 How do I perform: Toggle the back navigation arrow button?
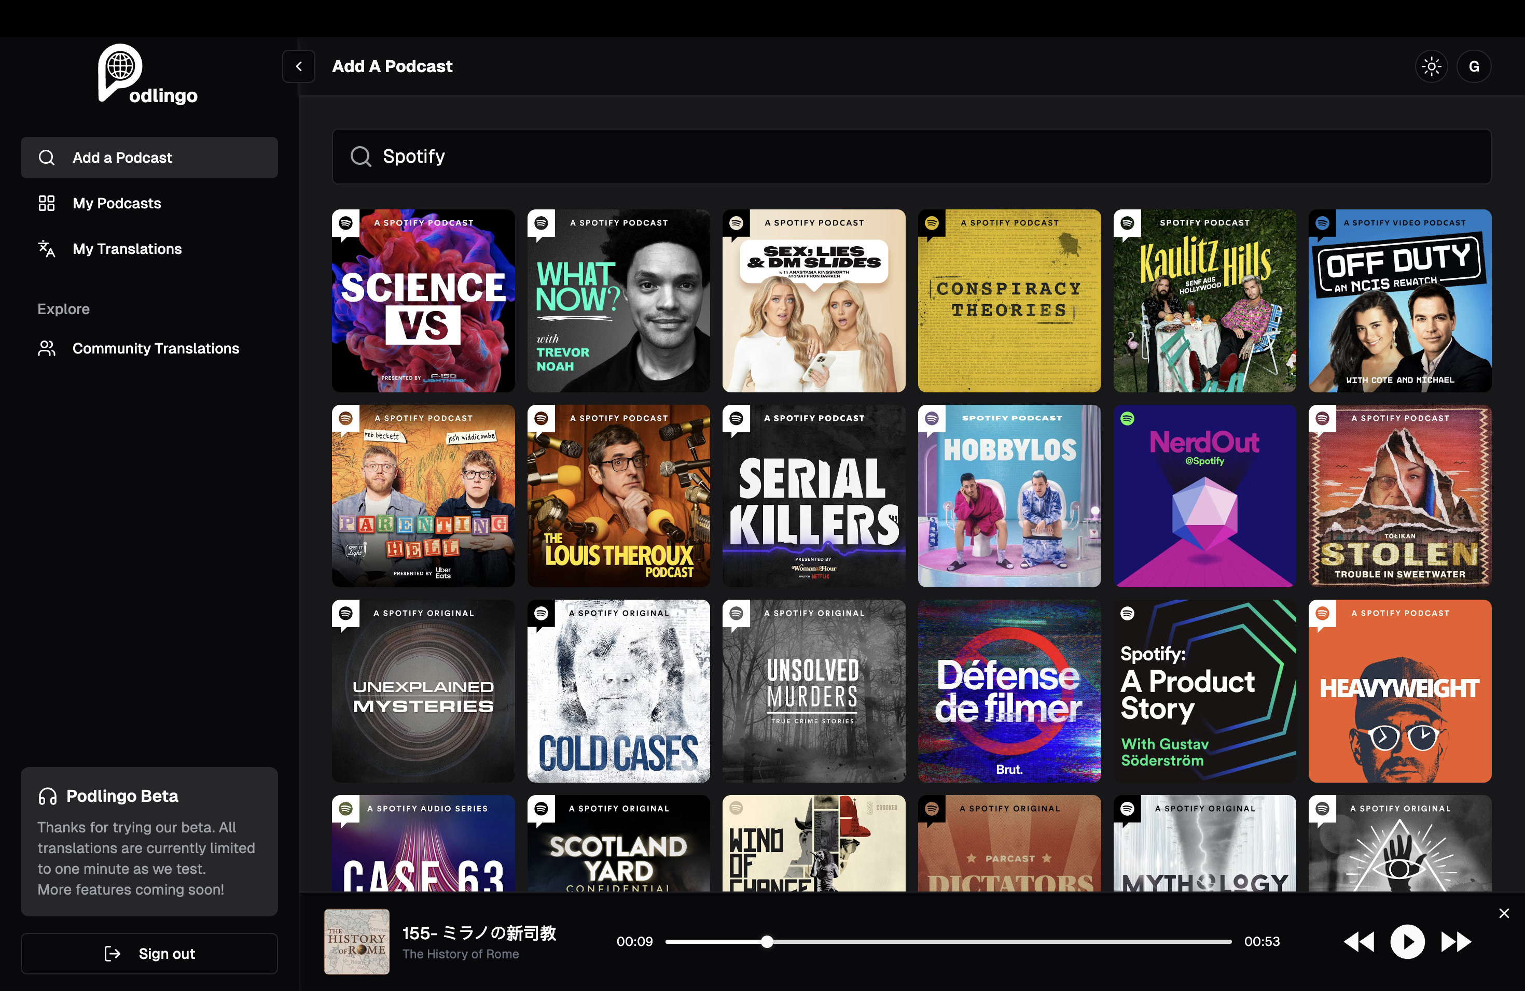[298, 65]
